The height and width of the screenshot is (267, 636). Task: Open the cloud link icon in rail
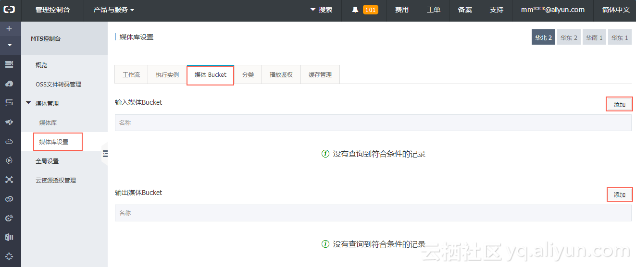9,199
